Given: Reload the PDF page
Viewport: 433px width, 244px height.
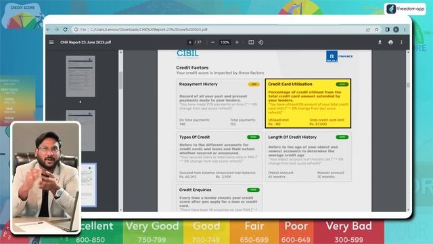Looking at the screenshot, I should (x=66, y=29).
